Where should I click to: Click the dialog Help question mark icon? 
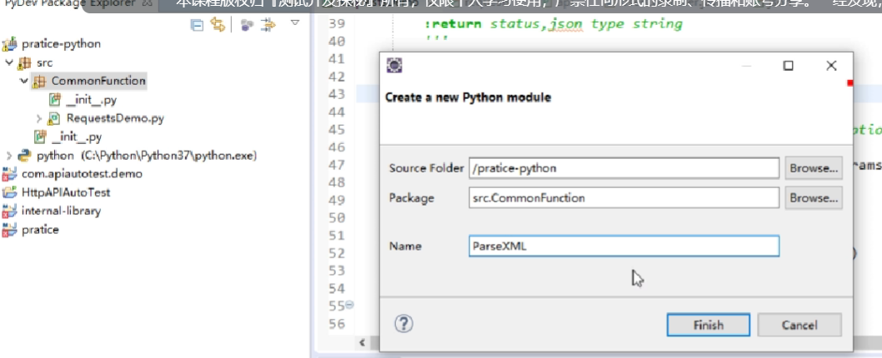click(x=403, y=324)
